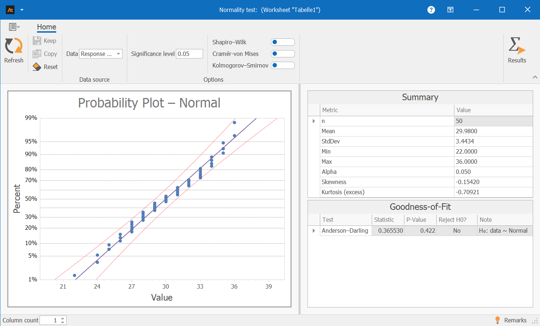
Task: Collapse the ribbon using the chevron
Action: click(x=535, y=77)
